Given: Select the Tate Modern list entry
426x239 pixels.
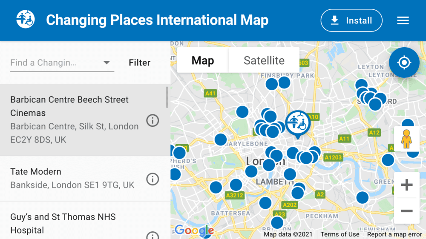Looking at the screenshot, I should coord(72,178).
